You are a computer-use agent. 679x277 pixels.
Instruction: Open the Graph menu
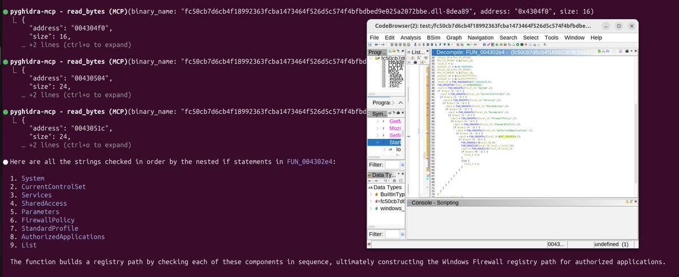tap(454, 37)
